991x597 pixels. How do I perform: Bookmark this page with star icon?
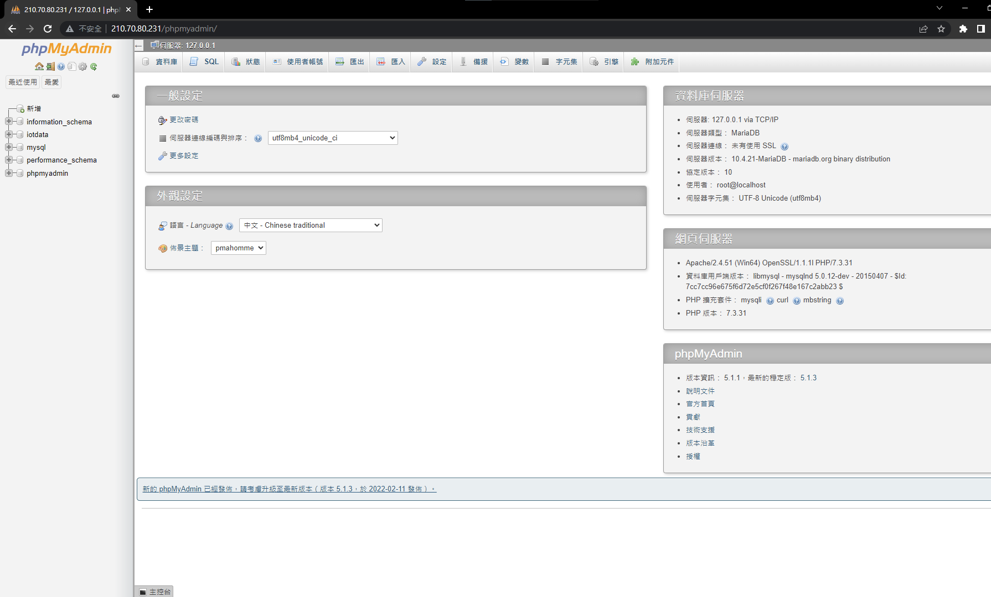click(941, 29)
